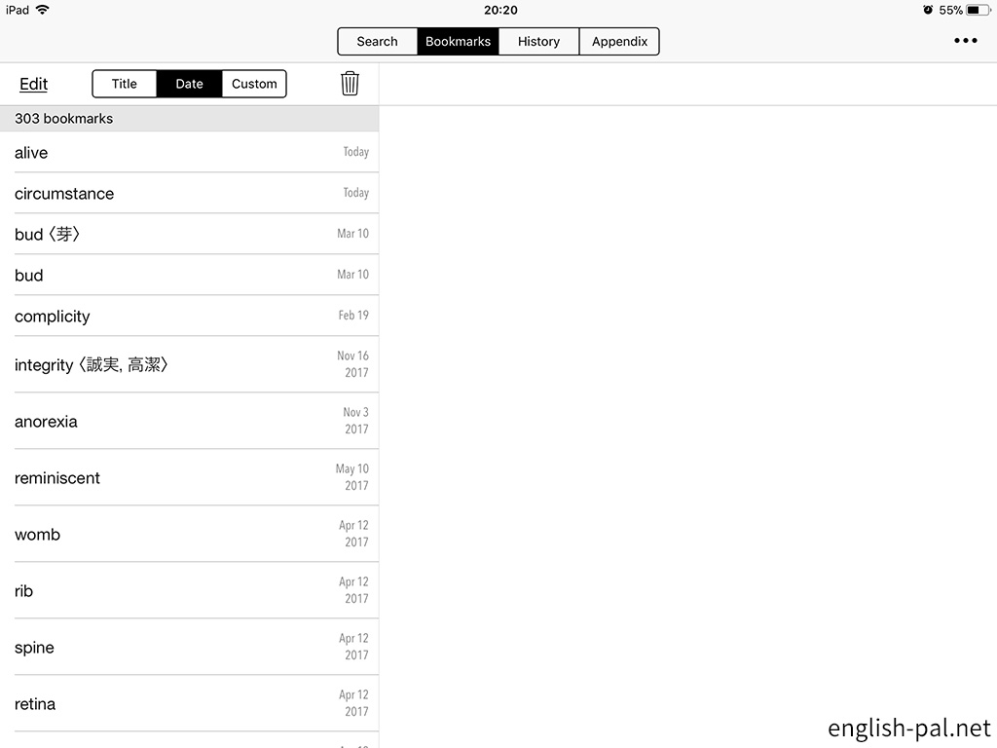Open the Appendix tab
The image size is (997, 748).
[619, 42]
